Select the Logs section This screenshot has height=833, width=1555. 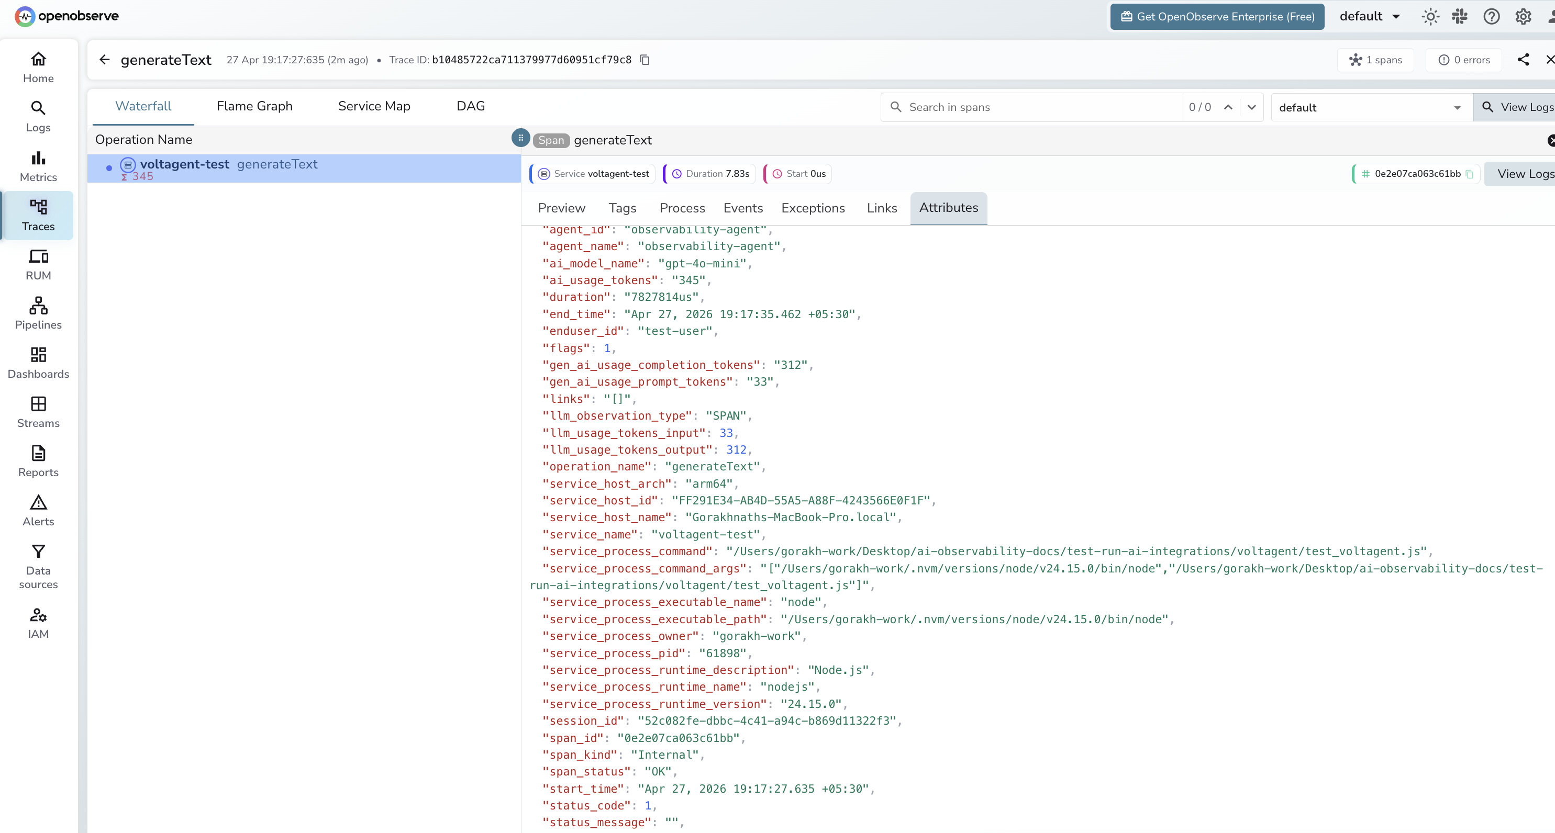coord(38,116)
